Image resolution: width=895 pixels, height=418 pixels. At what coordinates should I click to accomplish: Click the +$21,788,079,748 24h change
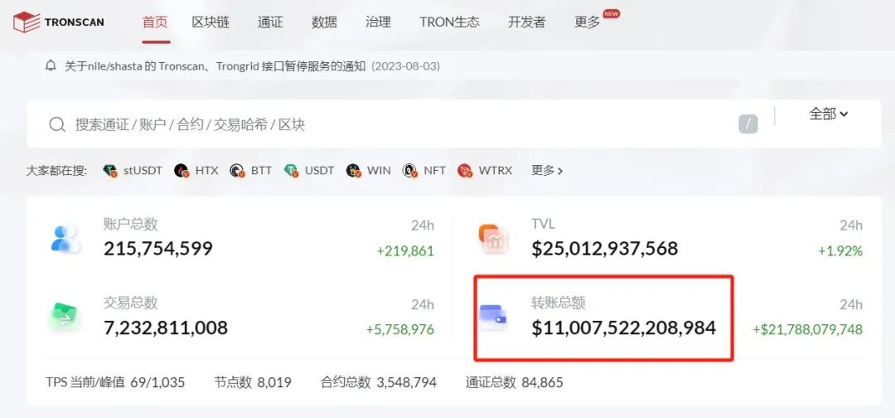(808, 329)
